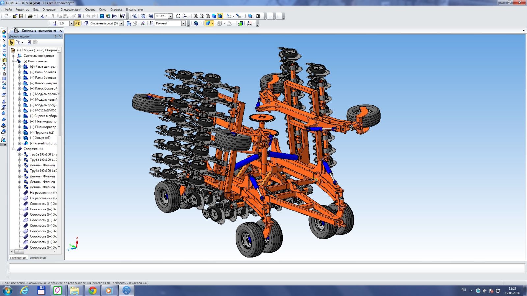Expand the Системы координат tree node
527x296 pixels.
click(x=14, y=56)
